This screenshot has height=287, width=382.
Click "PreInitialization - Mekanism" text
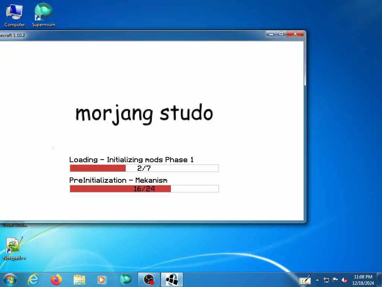click(x=118, y=180)
